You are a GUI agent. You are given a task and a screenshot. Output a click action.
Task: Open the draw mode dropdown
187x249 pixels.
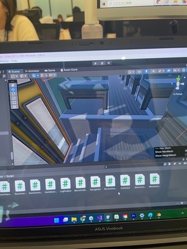[x=131, y=72]
